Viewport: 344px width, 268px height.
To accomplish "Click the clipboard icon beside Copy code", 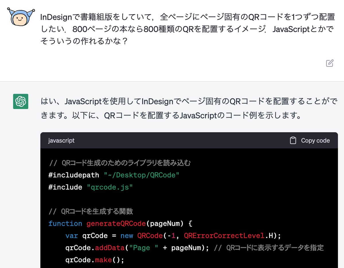I will [293, 141].
